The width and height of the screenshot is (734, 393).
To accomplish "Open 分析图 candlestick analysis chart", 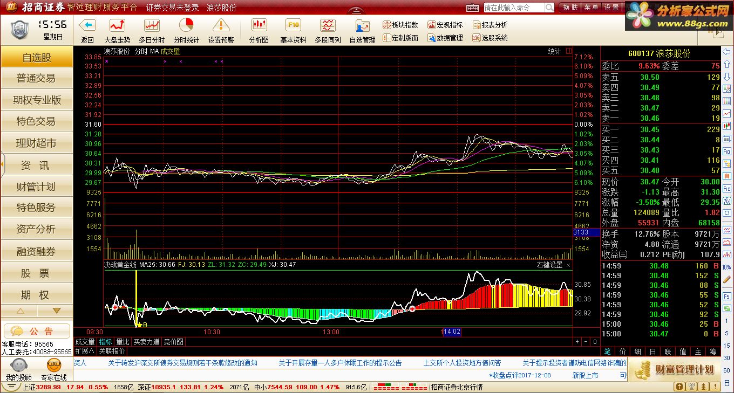I will pos(259,31).
